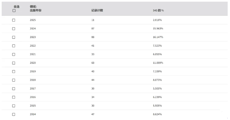Screen dimensions: 230x120
Task: Click the 记录计数 column header
Action: (x=97, y=10)
